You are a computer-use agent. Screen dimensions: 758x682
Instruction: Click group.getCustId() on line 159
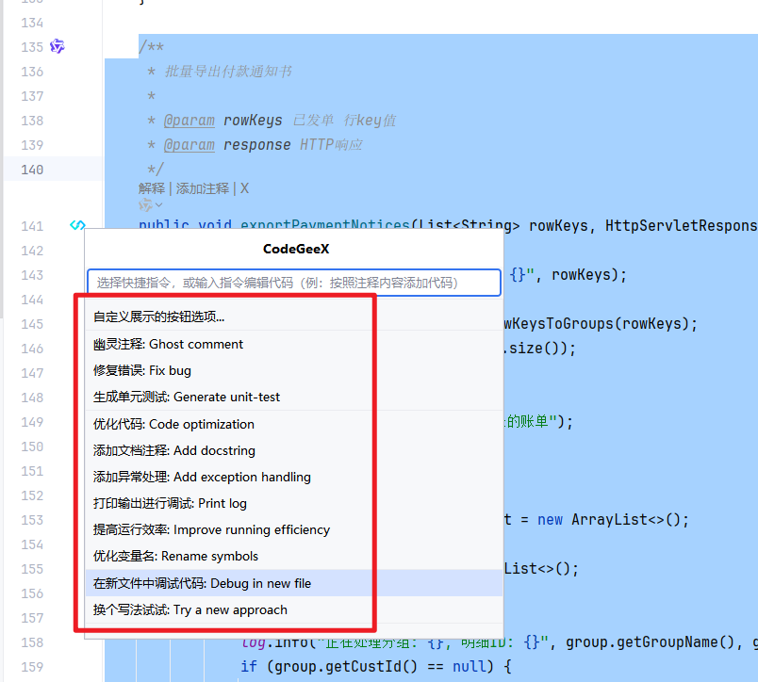[346, 667]
